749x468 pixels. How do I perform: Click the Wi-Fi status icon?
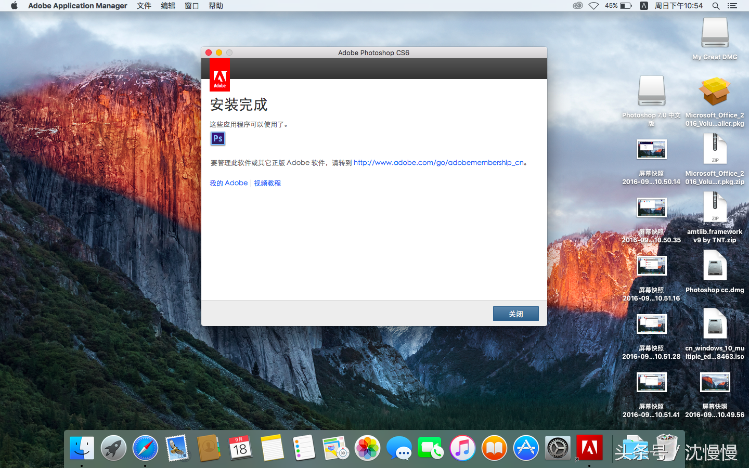593,6
